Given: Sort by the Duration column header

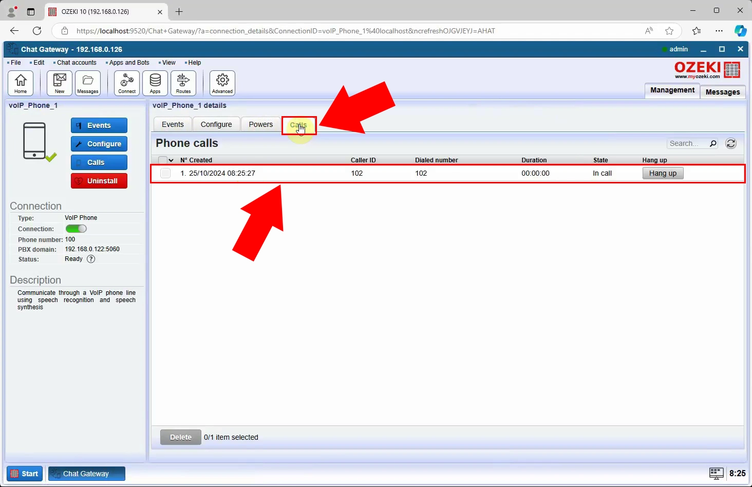Looking at the screenshot, I should pos(534,160).
